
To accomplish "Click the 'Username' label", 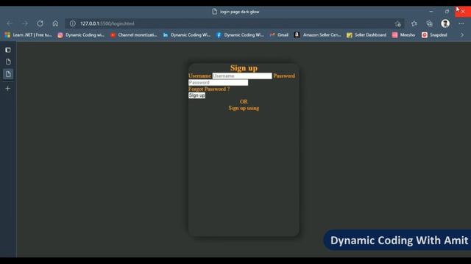I will tap(199, 76).
